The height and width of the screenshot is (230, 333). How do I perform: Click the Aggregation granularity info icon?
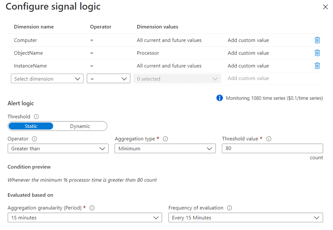tap(92, 208)
